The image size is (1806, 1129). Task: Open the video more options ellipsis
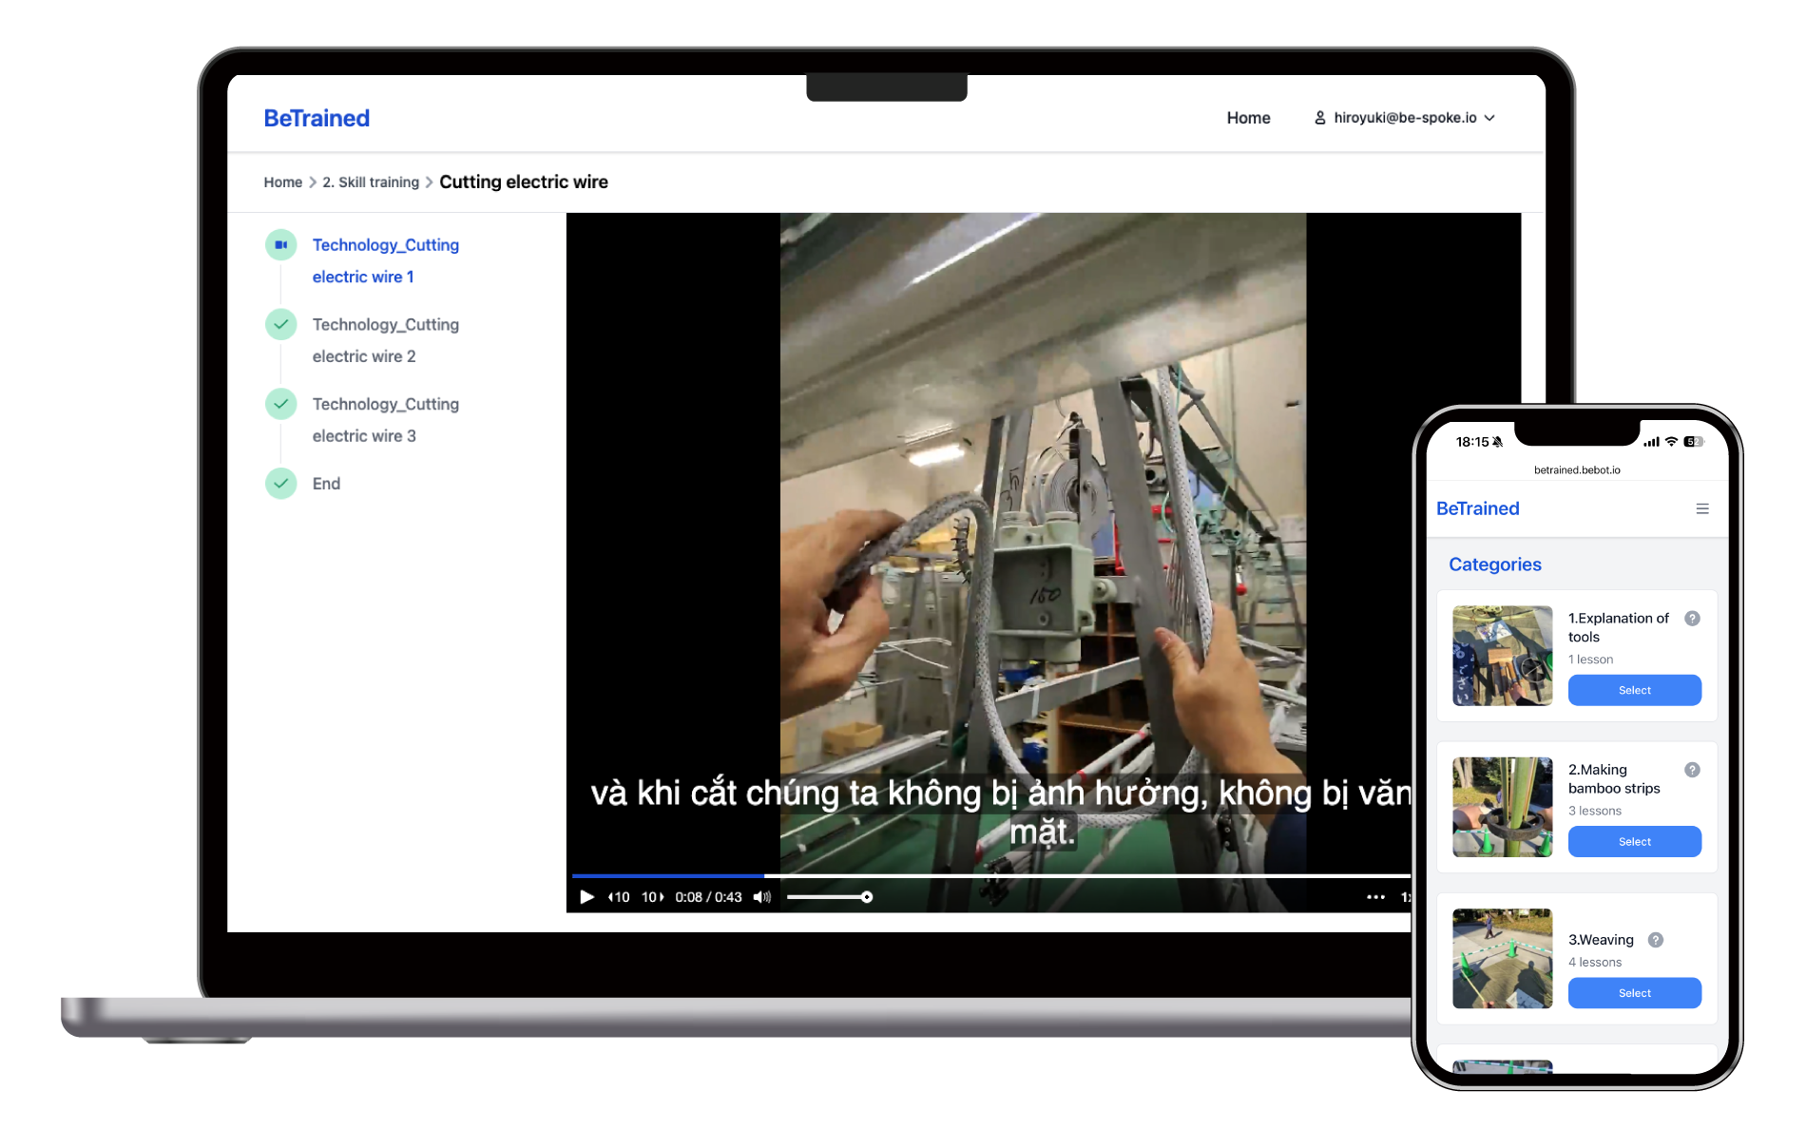click(1375, 897)
